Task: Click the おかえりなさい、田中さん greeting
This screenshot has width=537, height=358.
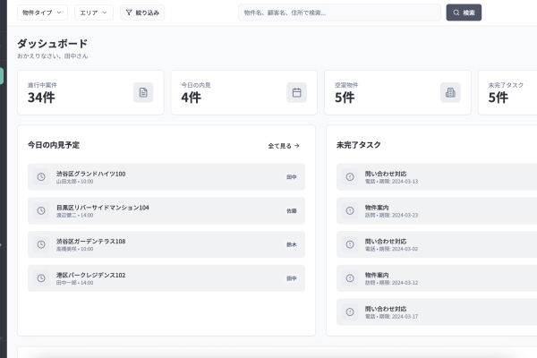Action: [53, 56]
